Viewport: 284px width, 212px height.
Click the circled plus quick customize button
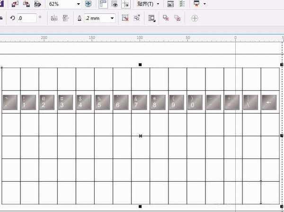click(x=195, y=18)
